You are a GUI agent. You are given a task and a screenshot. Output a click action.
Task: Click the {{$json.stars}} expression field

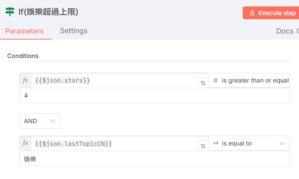tap(113, 80)
